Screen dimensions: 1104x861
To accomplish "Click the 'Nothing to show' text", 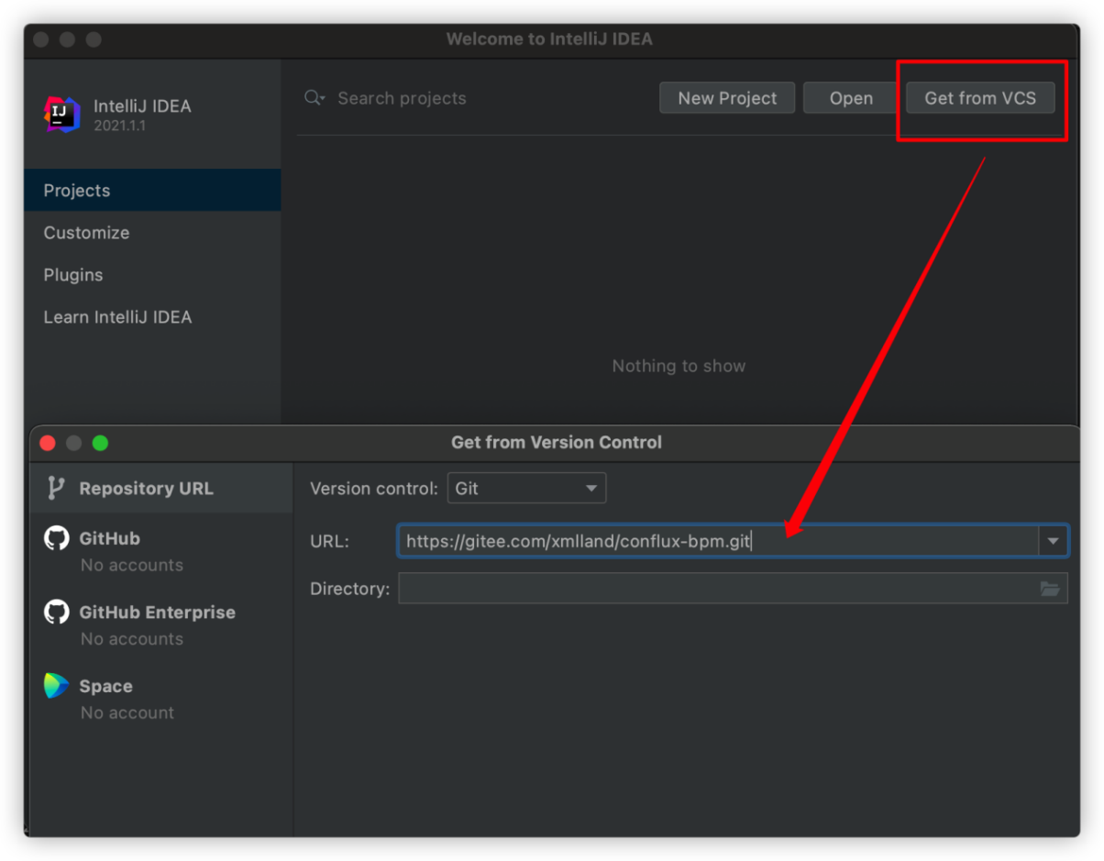I will tap(679, 366).
